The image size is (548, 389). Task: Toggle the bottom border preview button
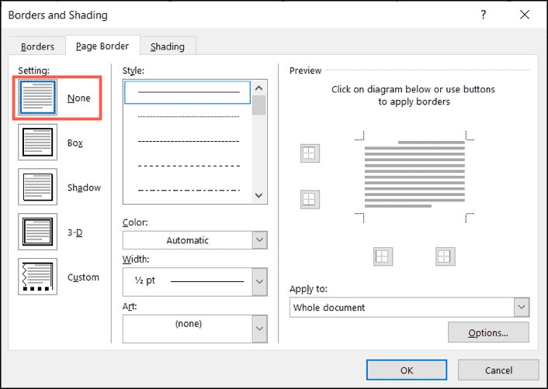tap(310, 200)
